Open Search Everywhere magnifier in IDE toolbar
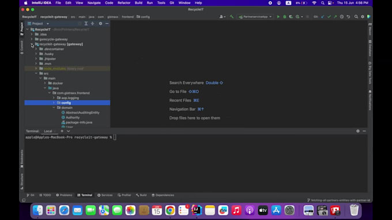392x220 pixels. click(x=356, y=17)
